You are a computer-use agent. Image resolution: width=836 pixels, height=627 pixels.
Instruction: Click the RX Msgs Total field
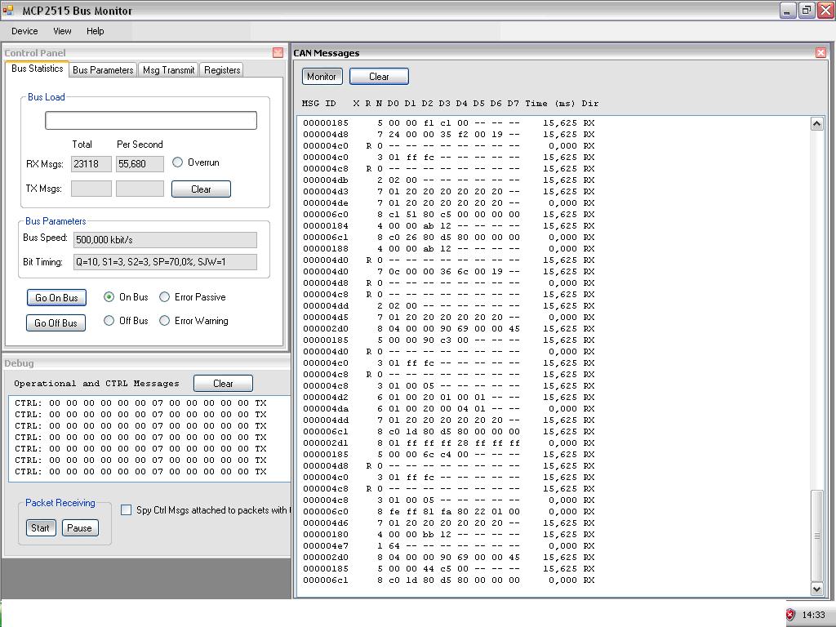tap(91, 163)
